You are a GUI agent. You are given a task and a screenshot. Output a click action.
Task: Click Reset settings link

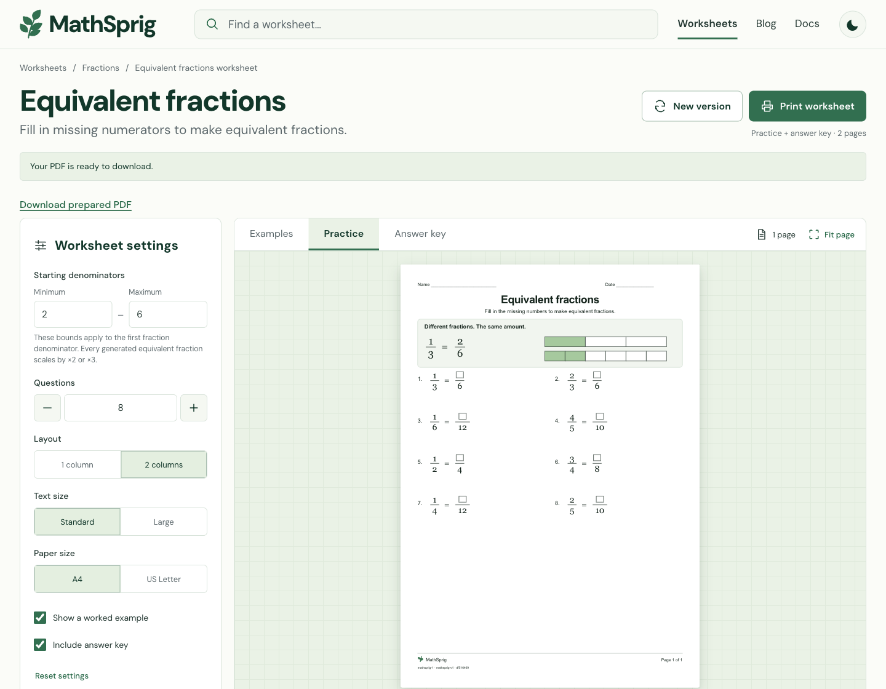[62, 675]
